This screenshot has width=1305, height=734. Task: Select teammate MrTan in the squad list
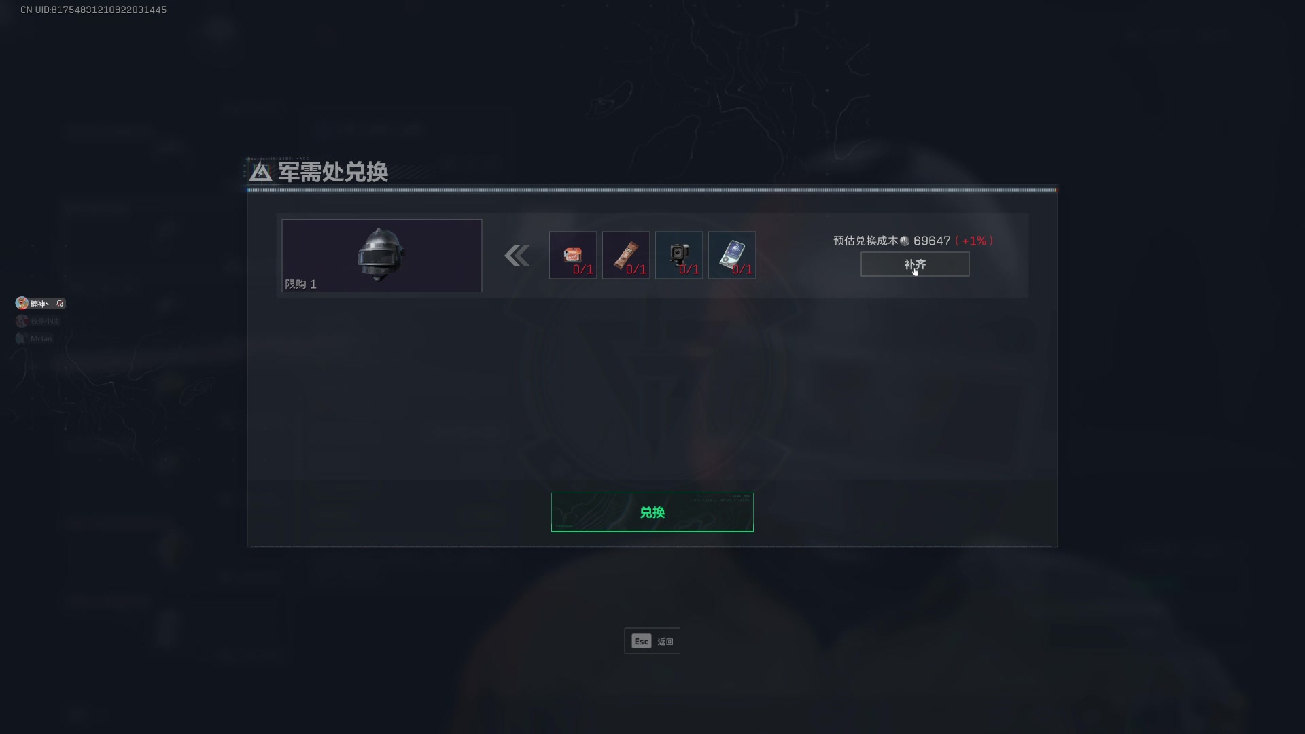click(x=34, y=338)
